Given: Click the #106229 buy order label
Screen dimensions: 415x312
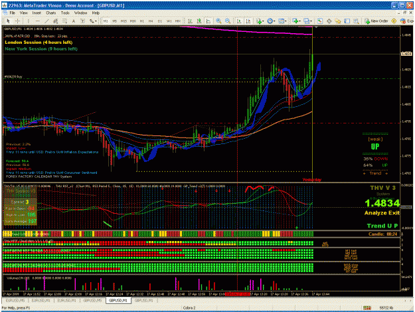Looking at the screenshot, I should pyautogui.click(x=13, y=77).
